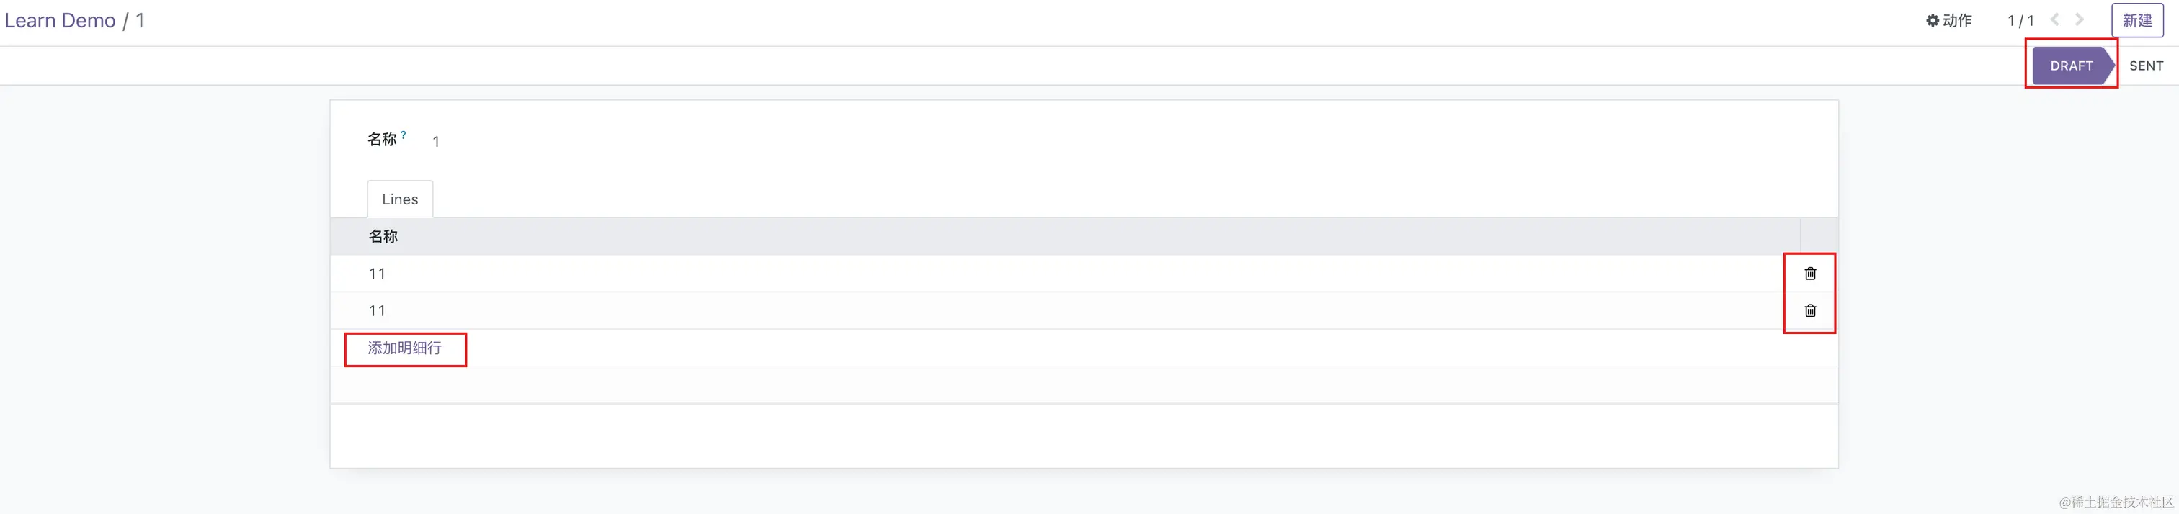Go to next record arrow
This screenshot has height=514, width=2179.
[x=2079, y=19]
